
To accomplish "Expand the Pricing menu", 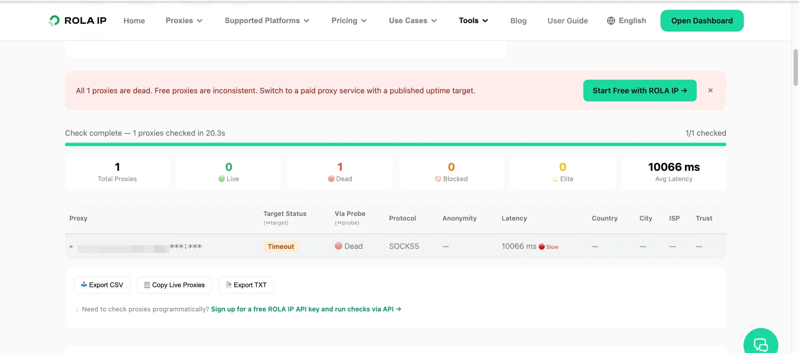I will (349, 21).
